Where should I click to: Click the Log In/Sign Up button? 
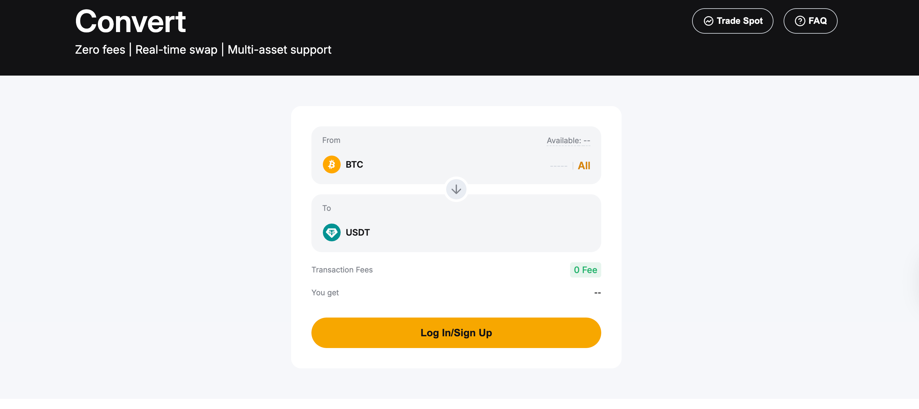(456, 332)
